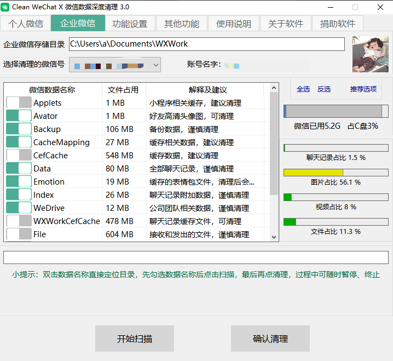The image size is (393, 361).
Task: Click the 微信已用5.2G disk usage bar
Action: (336, 111)
